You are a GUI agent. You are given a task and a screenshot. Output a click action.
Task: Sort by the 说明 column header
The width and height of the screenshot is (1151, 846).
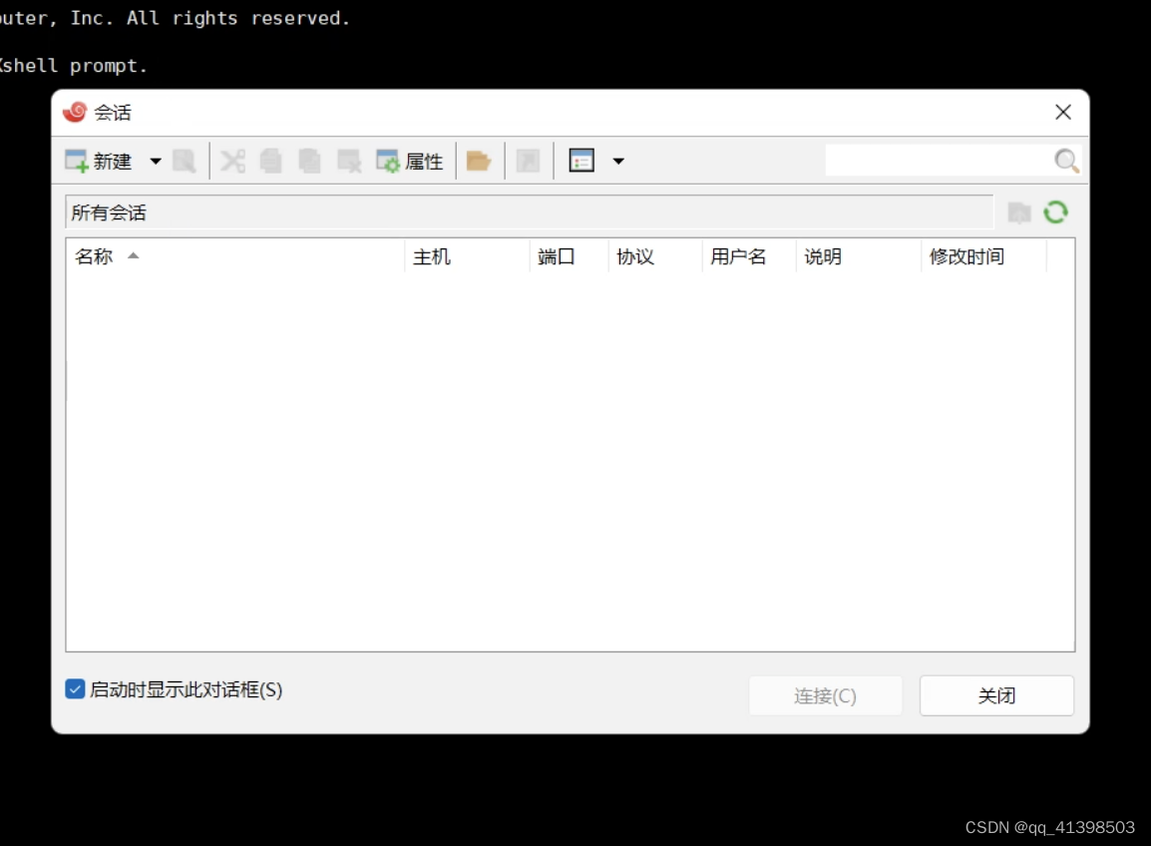859,256
